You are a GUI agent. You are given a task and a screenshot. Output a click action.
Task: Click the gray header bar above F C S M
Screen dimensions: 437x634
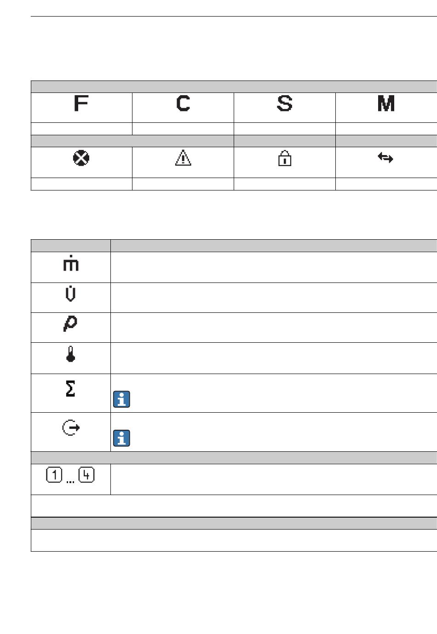(x=234, y=87)
